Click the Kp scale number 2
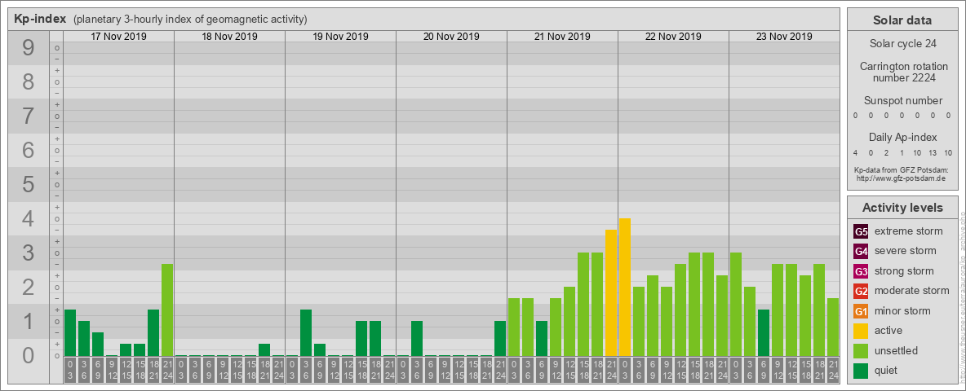This screenshot has width=966, height=391. 29,287
